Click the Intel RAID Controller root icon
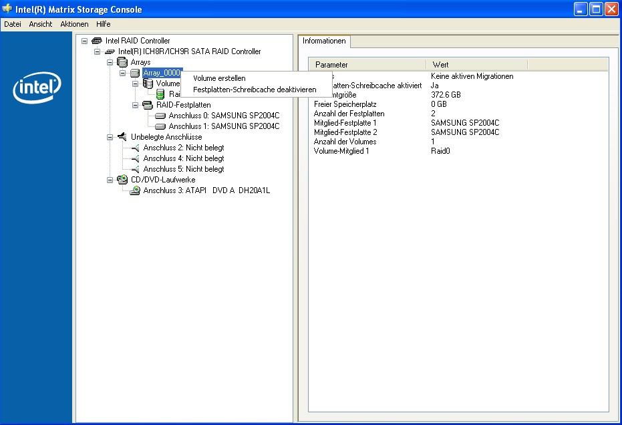622x425 pixels. click(x=96, y=41)
